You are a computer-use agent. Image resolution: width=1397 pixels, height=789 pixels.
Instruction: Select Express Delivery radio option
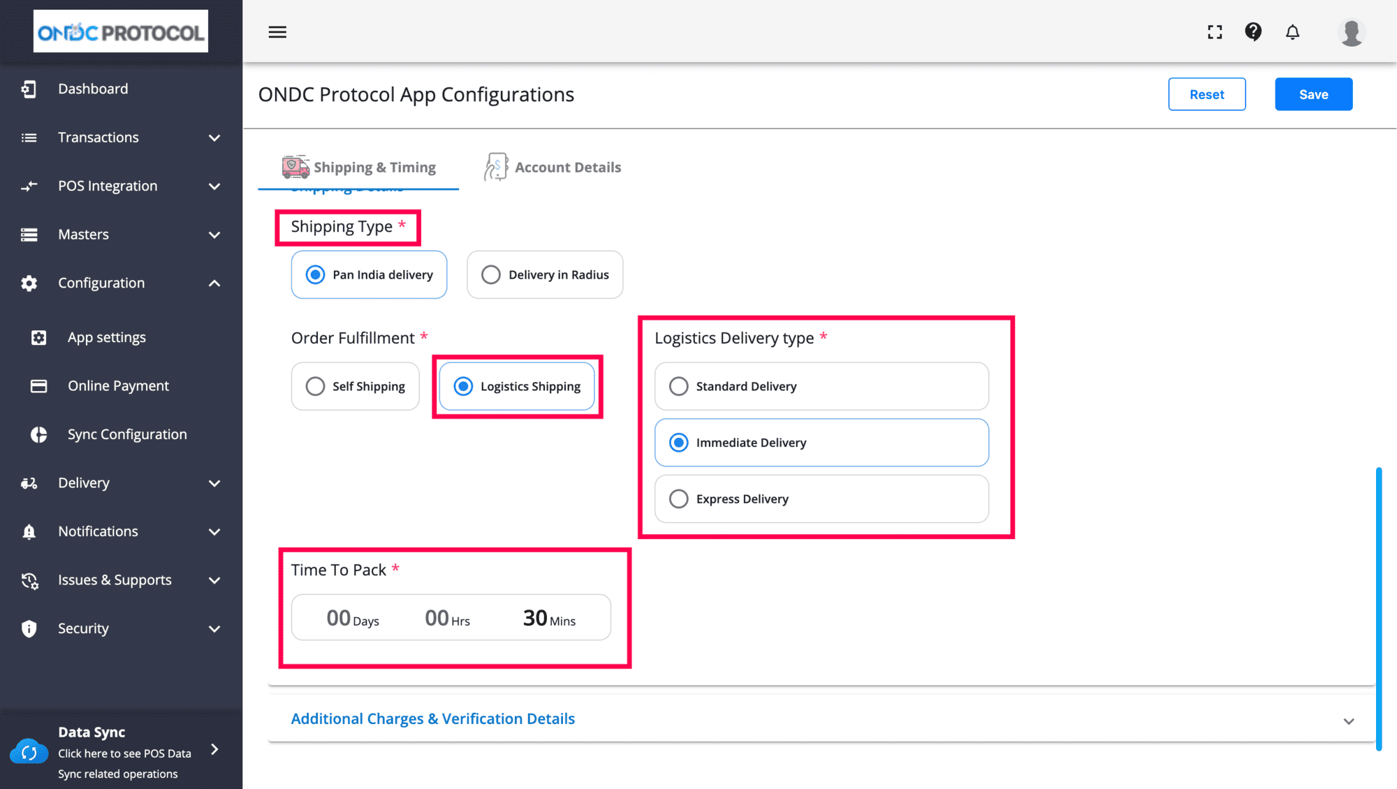[678, 499]
